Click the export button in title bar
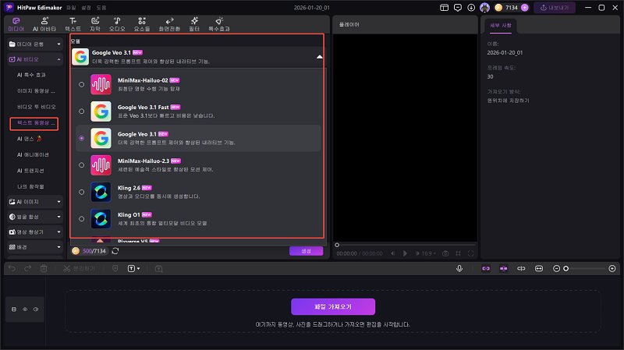This screenshot has height=350, width=624. click(x=555, y=8)
